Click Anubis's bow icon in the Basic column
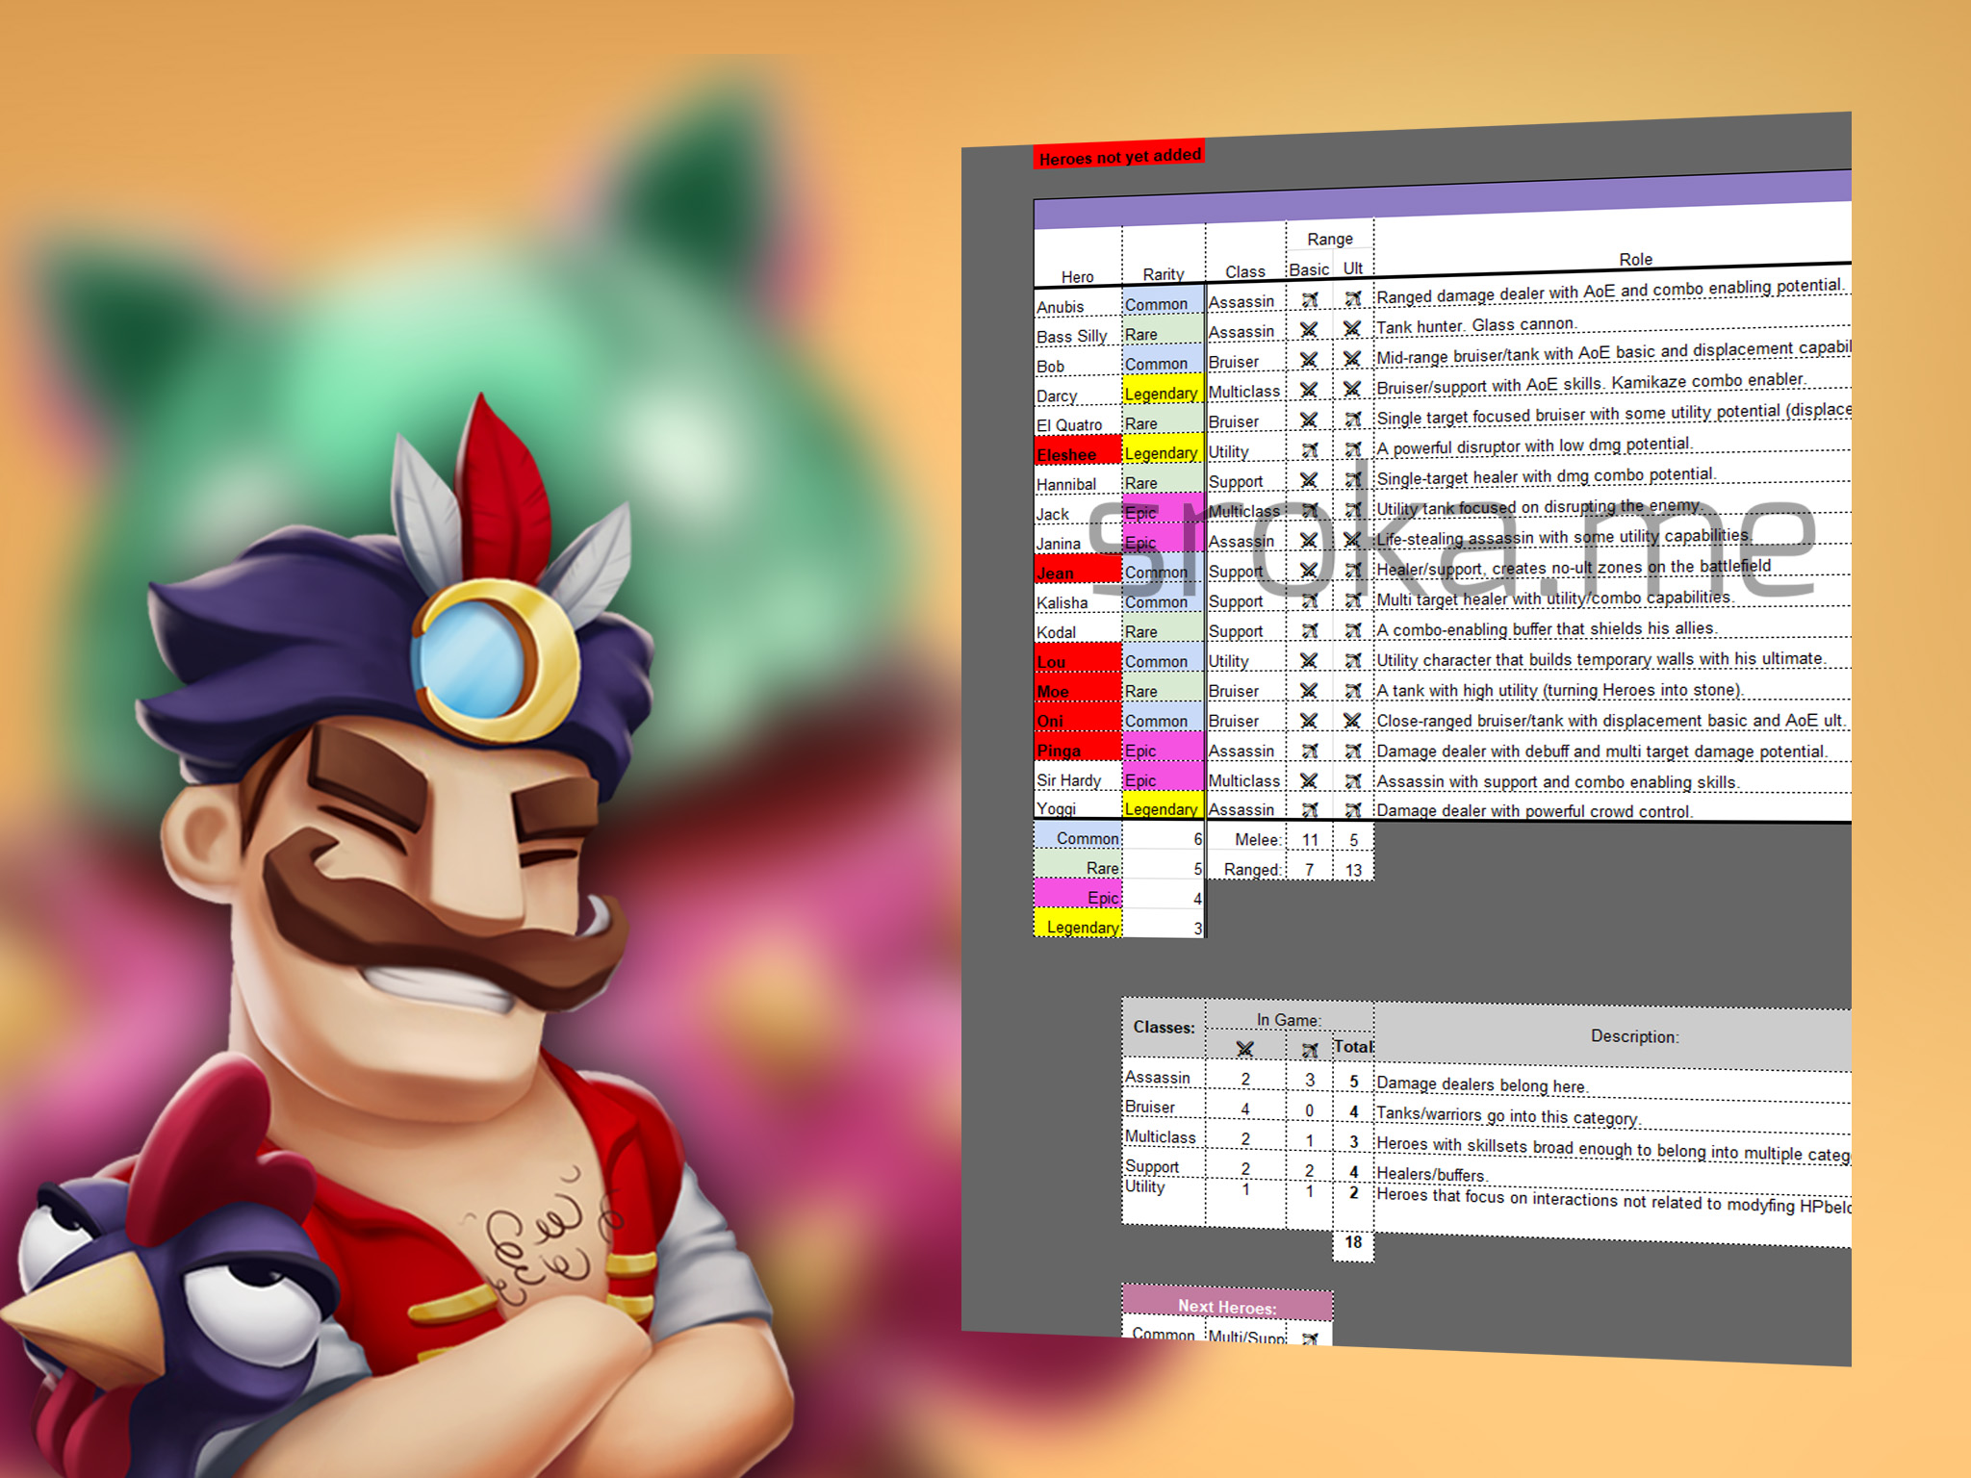The image size is (1971, 1478). pyautogui.click(x=1309, y=300)
